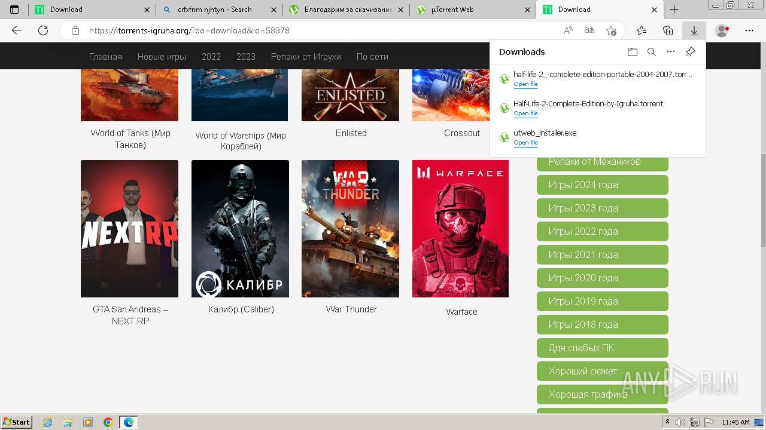Viewport: 766px width, 430px height.
Task: Click Игры 2018 года category button
Action: [x=602, y=324]
